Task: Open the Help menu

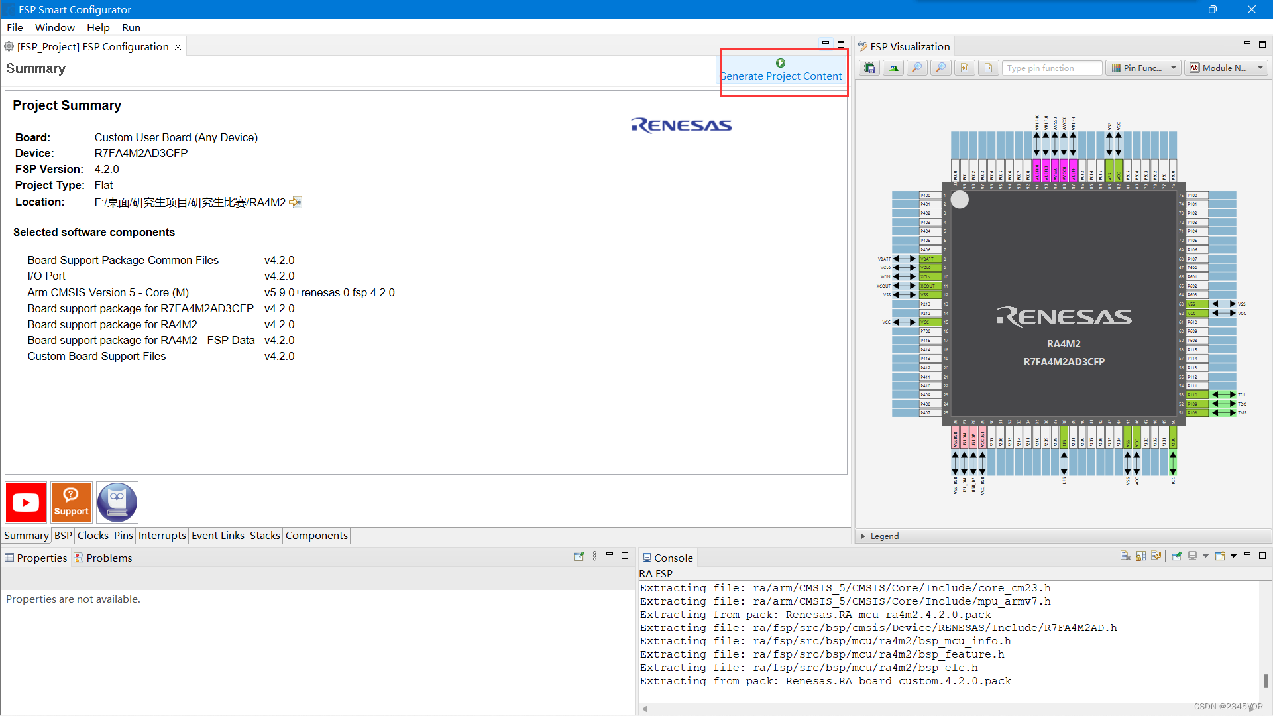Action: [98, 27]
